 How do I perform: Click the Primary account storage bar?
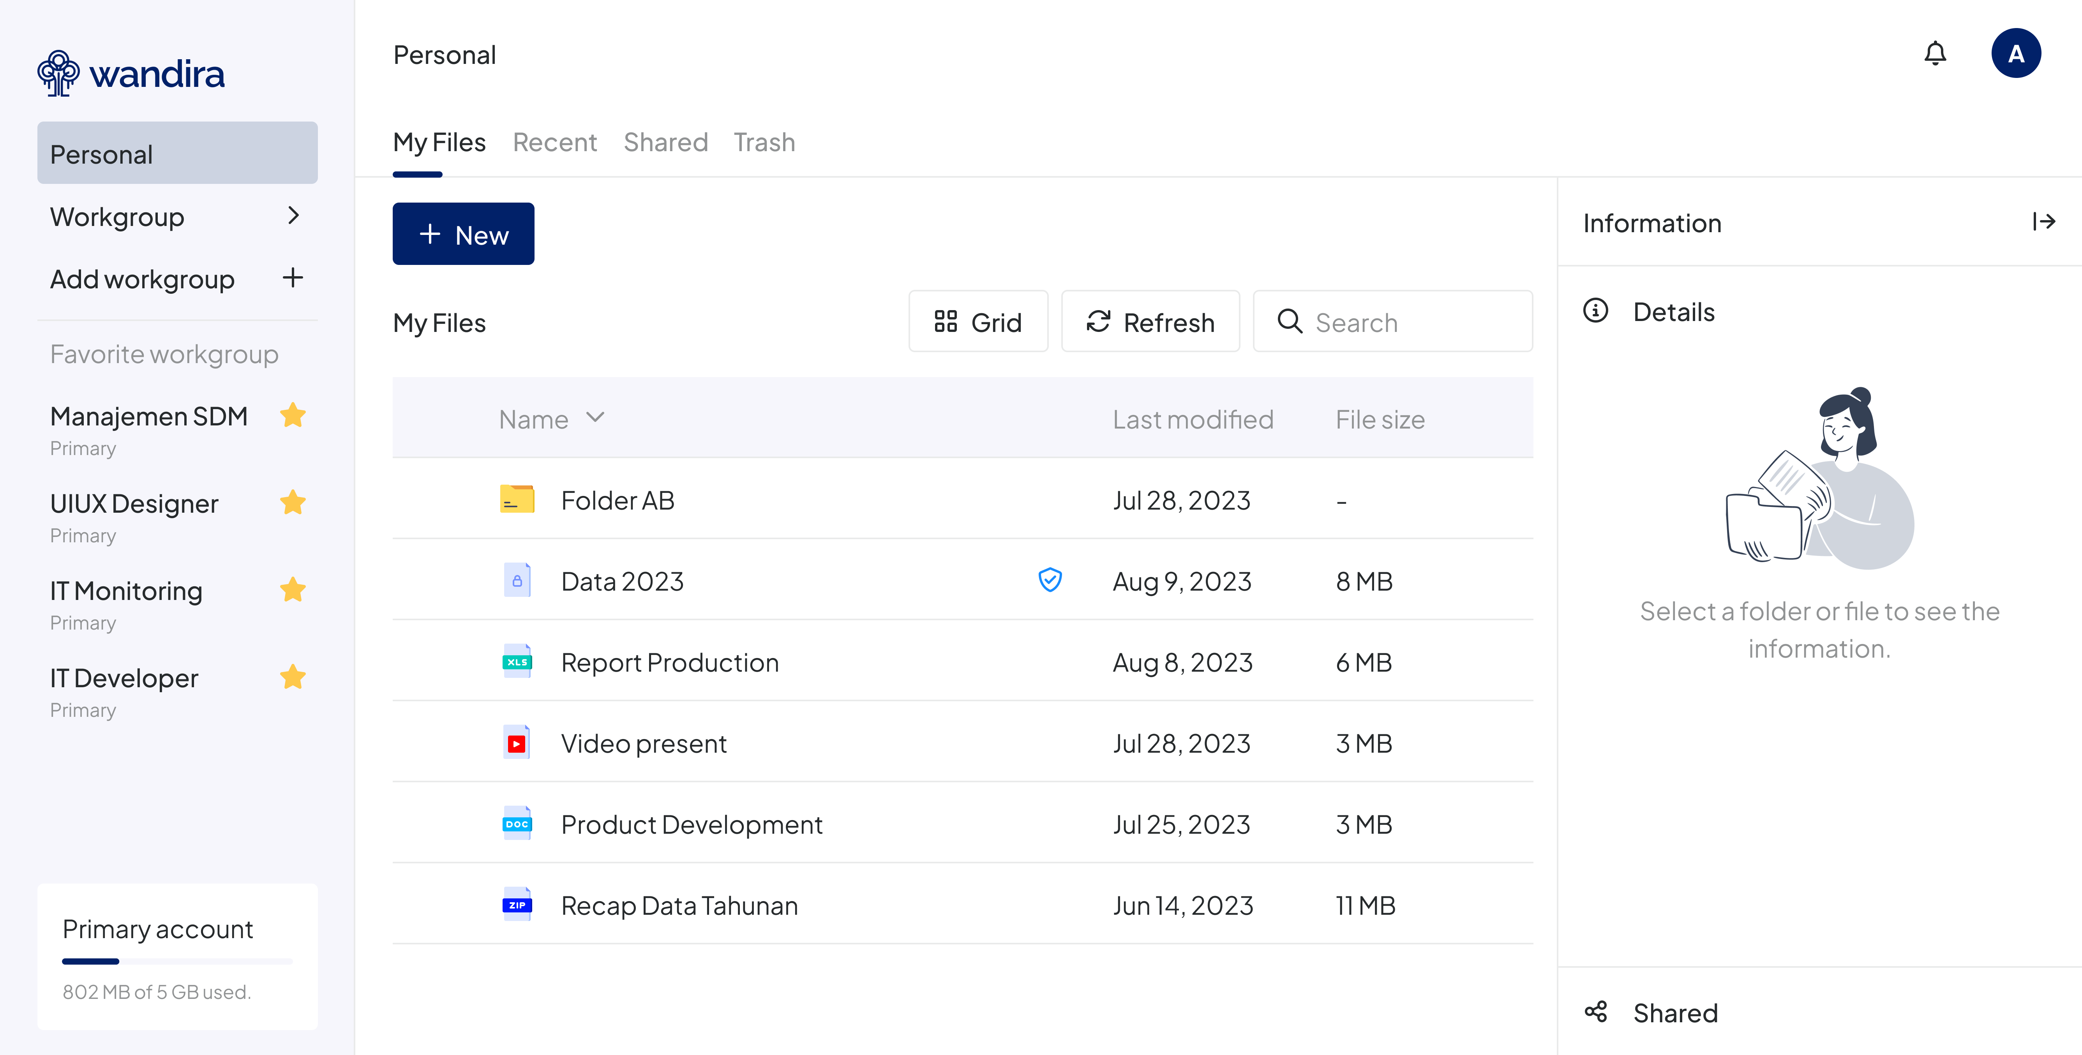coord(177,961)
